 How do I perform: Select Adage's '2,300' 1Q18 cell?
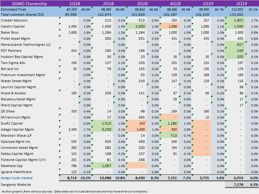pyautogui.click(x=72, y=129)
